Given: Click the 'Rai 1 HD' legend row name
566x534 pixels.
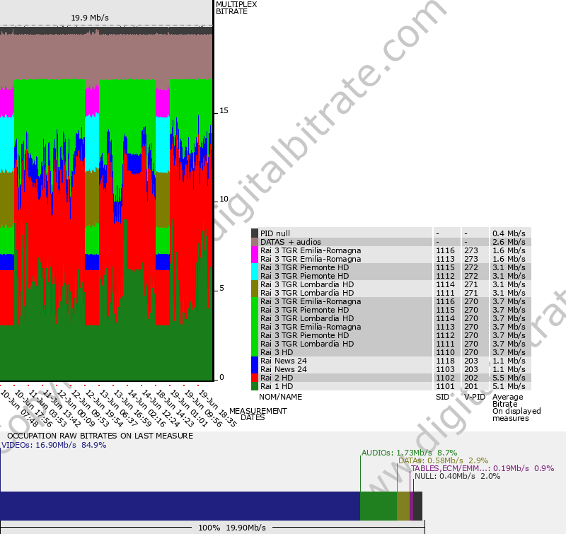Looking at the screenshot, I should tap(277, 386).
